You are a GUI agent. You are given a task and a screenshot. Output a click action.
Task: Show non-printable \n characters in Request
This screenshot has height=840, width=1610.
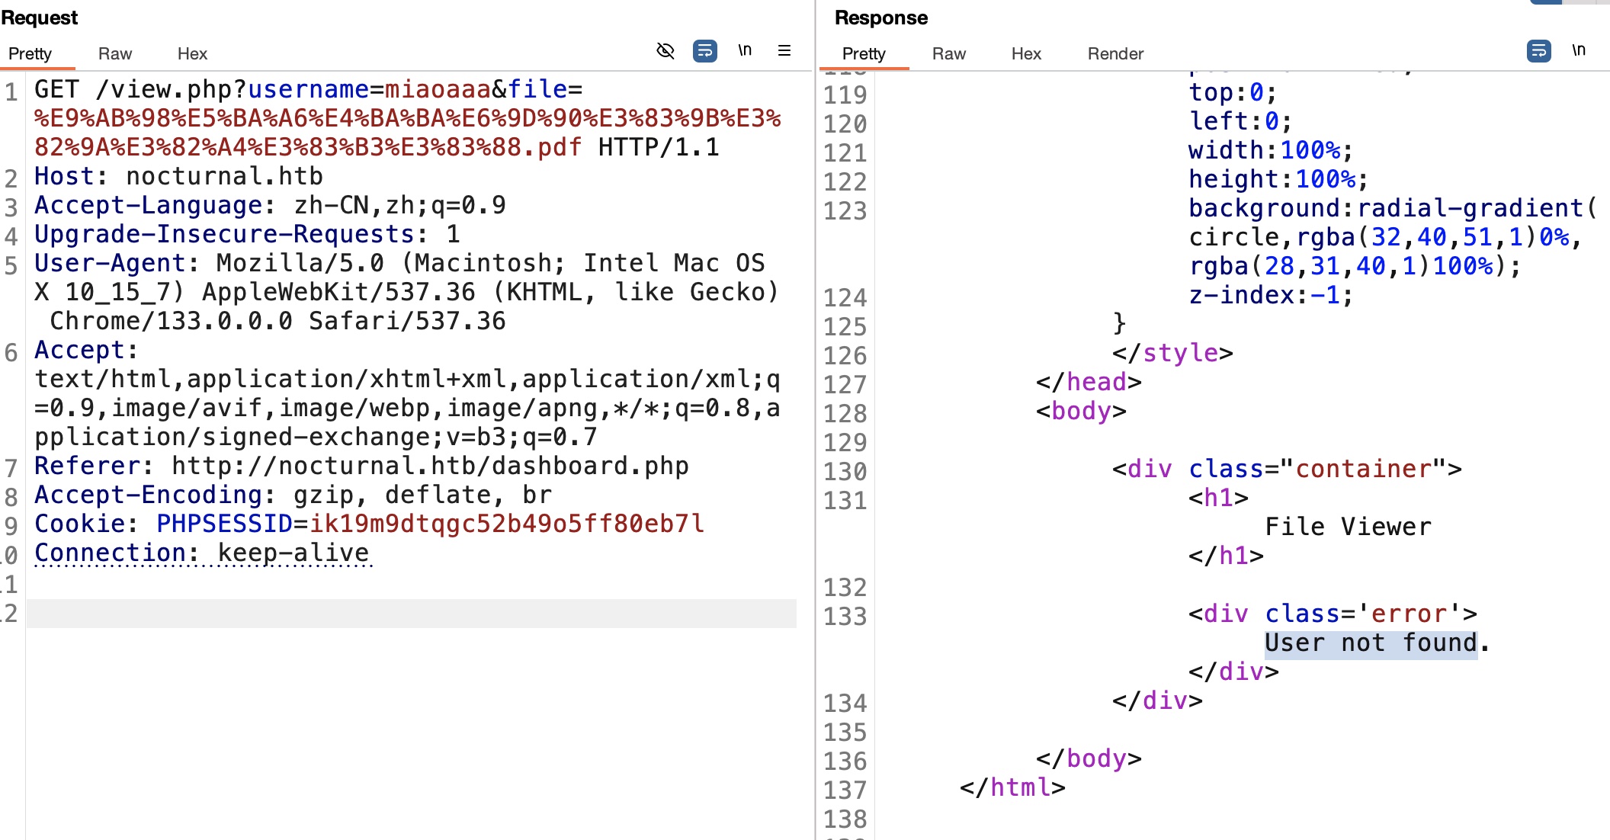(745, 51)
